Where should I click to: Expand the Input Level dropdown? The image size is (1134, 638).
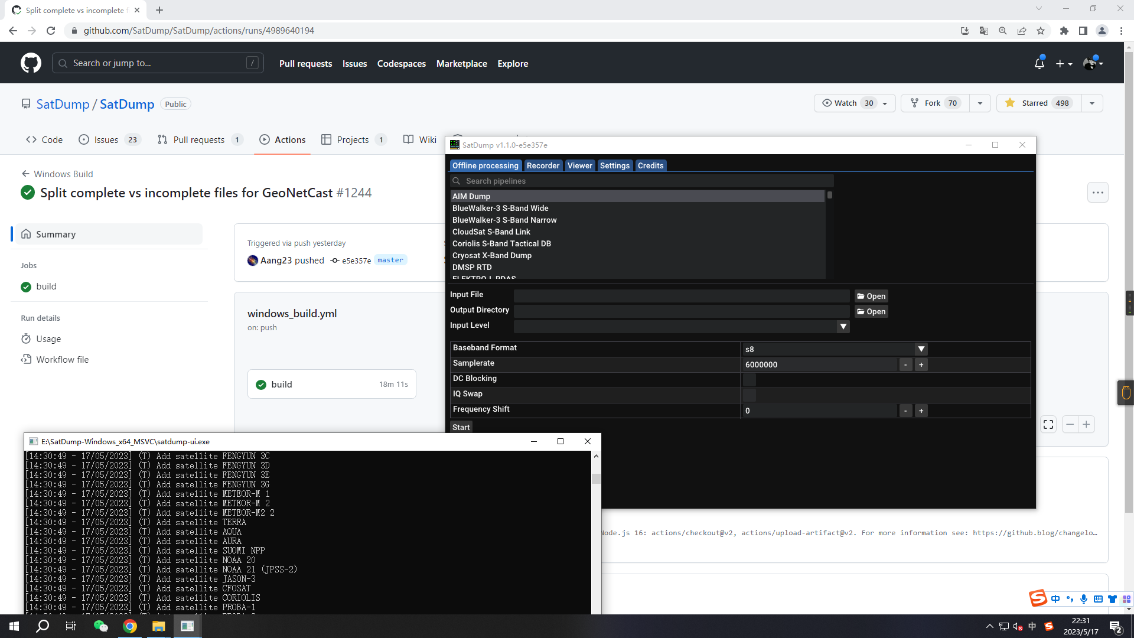843,326
